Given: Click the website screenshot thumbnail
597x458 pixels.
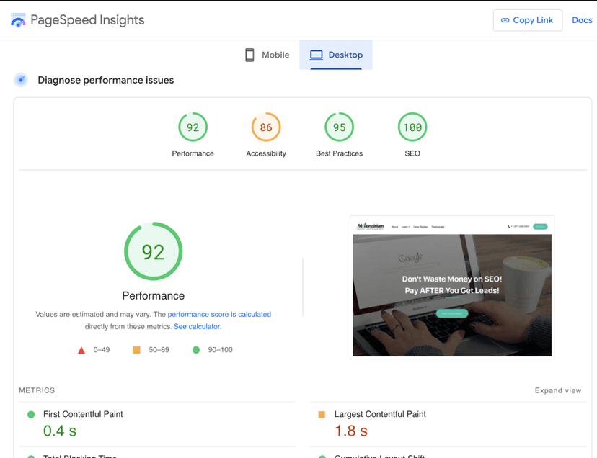Looking at the screenshot, I should tap(452, 287).
